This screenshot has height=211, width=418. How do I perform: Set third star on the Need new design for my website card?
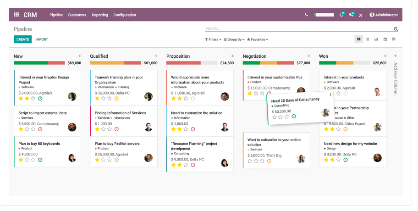(338, 160)
